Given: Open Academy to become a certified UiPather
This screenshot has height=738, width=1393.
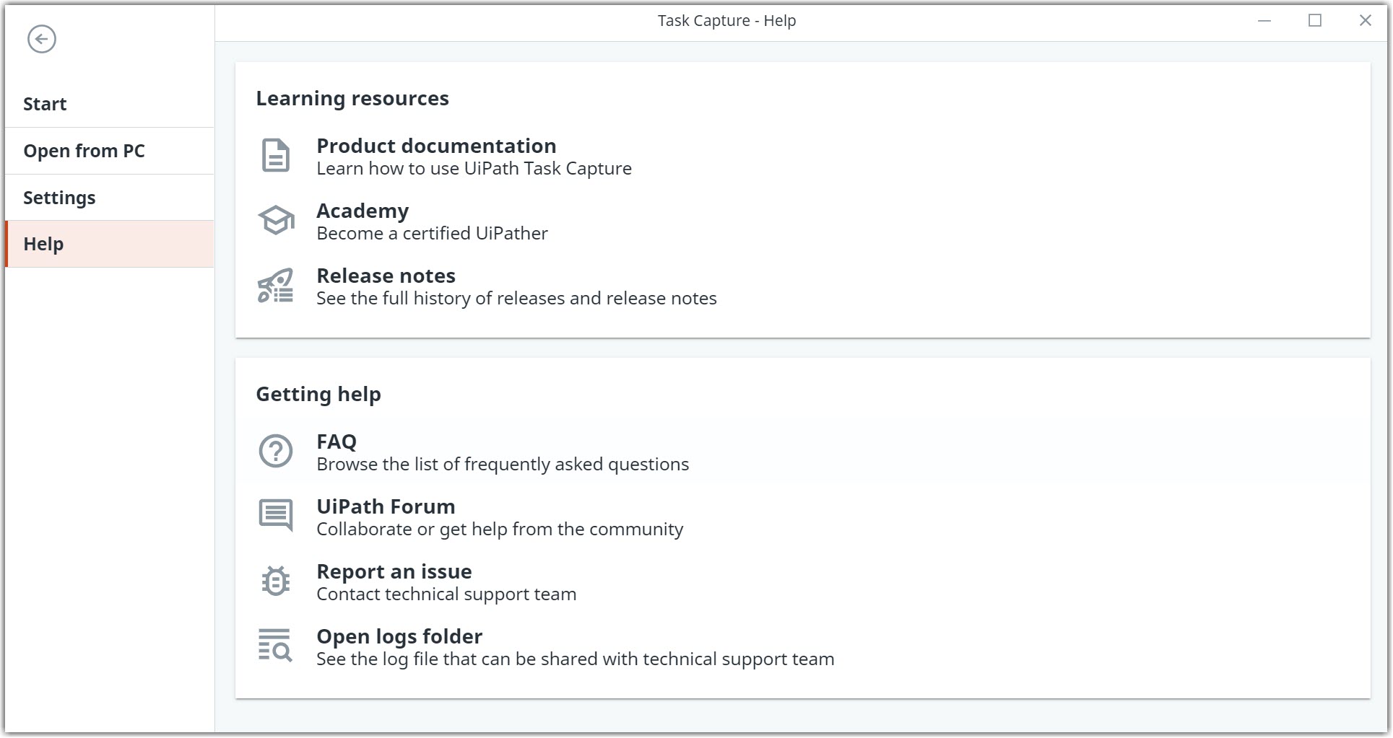Looking at the screenshot, I should tap(361, 211).
